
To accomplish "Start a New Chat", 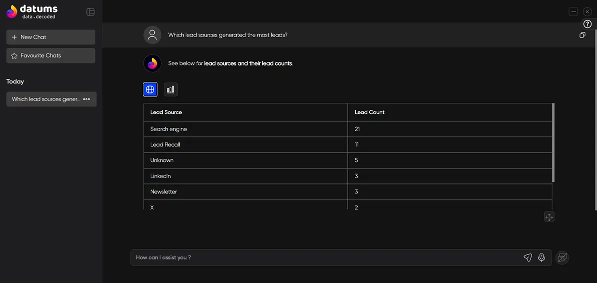I will click(x=50, y=37).
